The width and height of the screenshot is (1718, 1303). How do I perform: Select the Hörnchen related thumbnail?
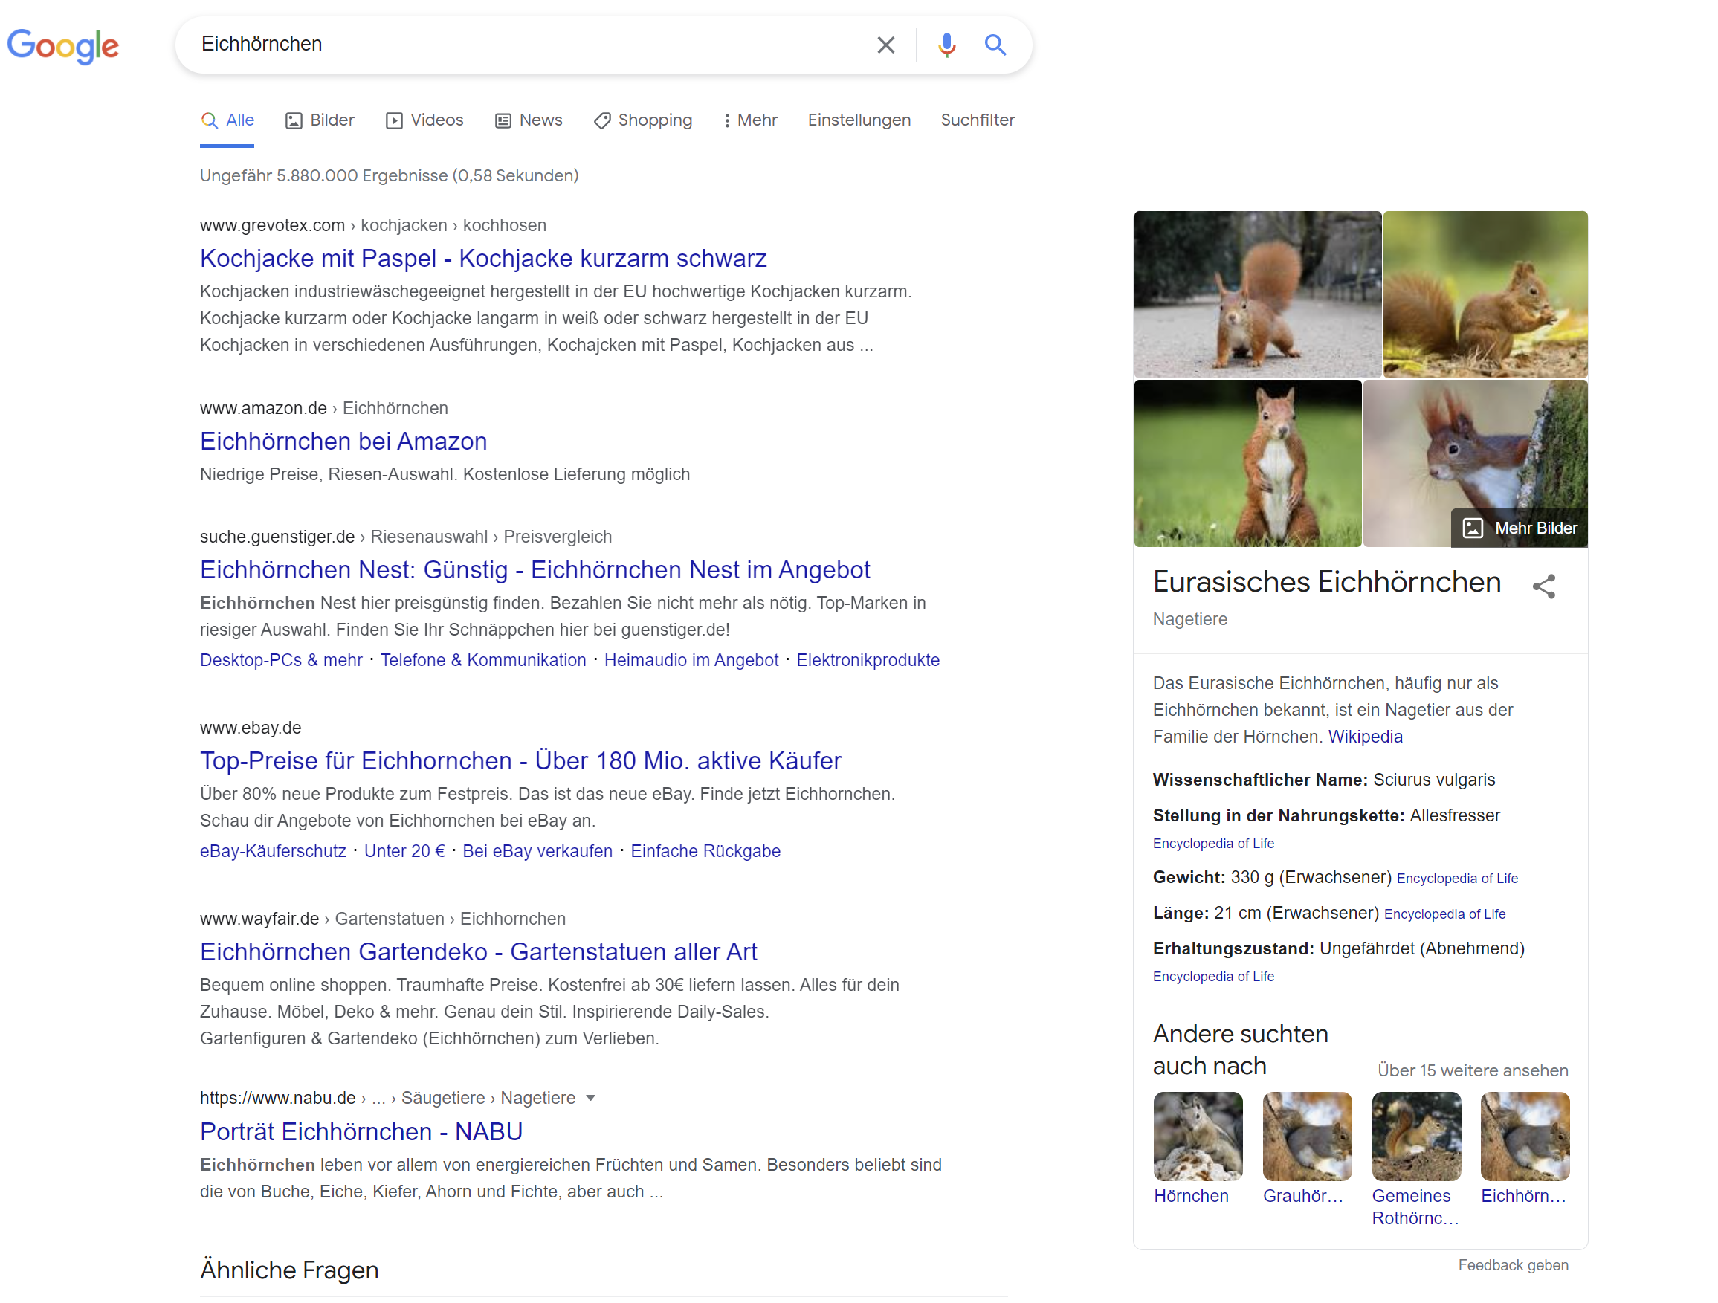[1198, 1136]
